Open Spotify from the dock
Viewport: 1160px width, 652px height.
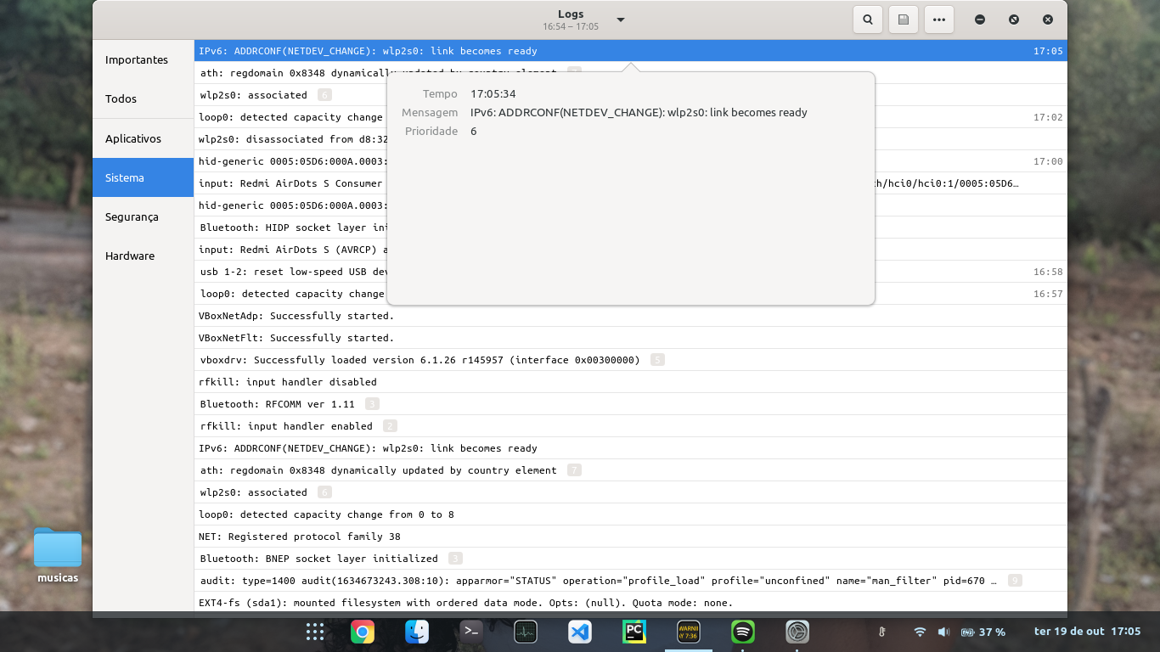pyautogui.click(x=743, y=632)
